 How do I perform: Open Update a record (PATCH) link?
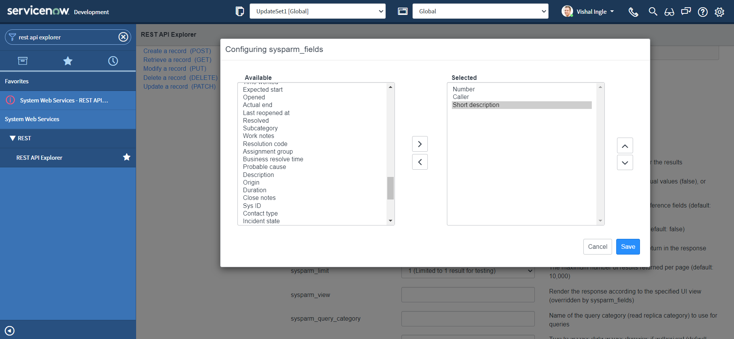click(179, 86)
